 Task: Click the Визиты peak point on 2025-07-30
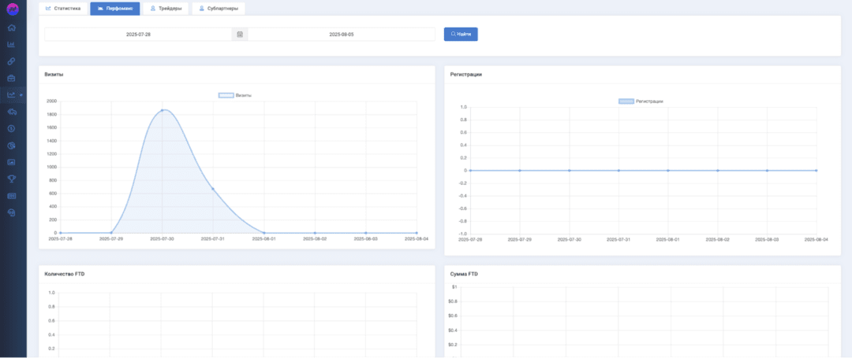162,110
